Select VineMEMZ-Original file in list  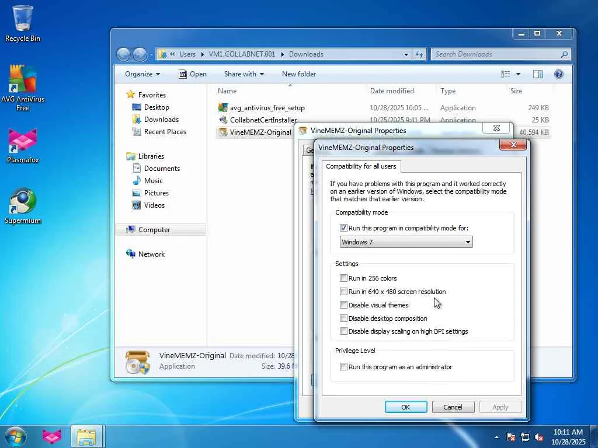(x=260, y=132)
